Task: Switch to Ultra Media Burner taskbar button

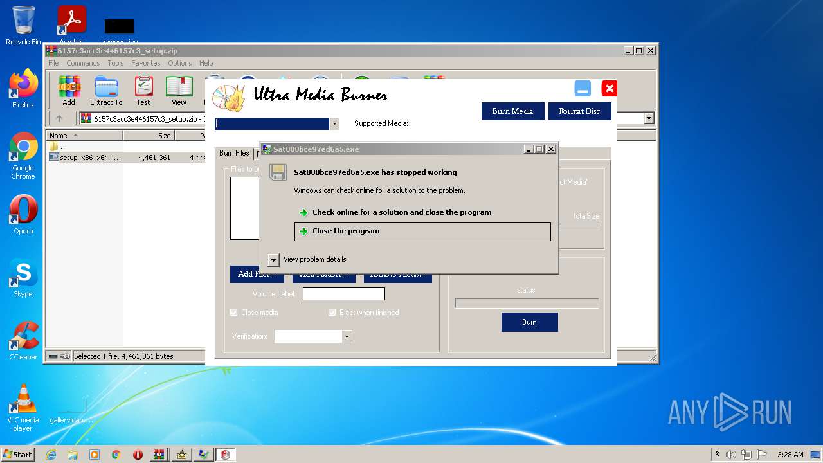Action: (224, 455)
